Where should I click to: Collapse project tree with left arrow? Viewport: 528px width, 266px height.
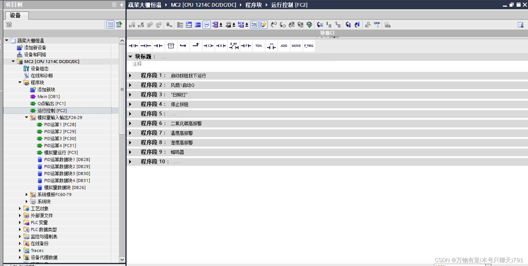pyautogui.click(x=121, y=5)
